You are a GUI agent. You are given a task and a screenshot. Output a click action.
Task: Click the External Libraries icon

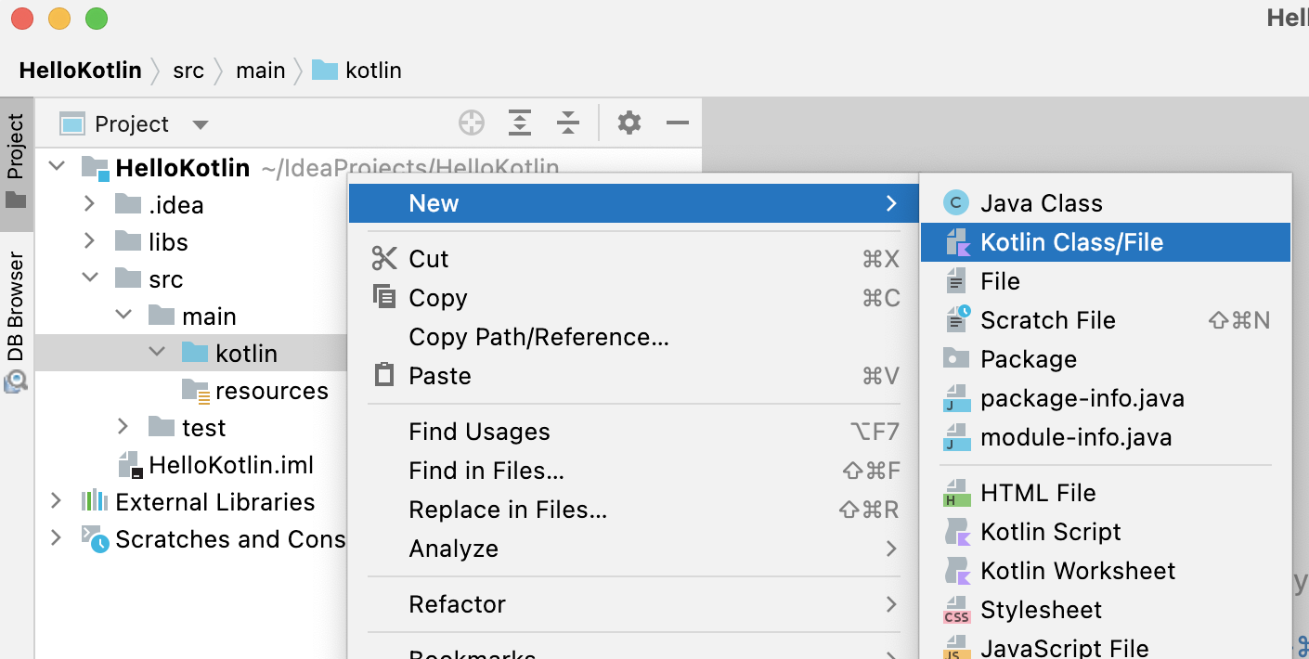click(94, 501)
